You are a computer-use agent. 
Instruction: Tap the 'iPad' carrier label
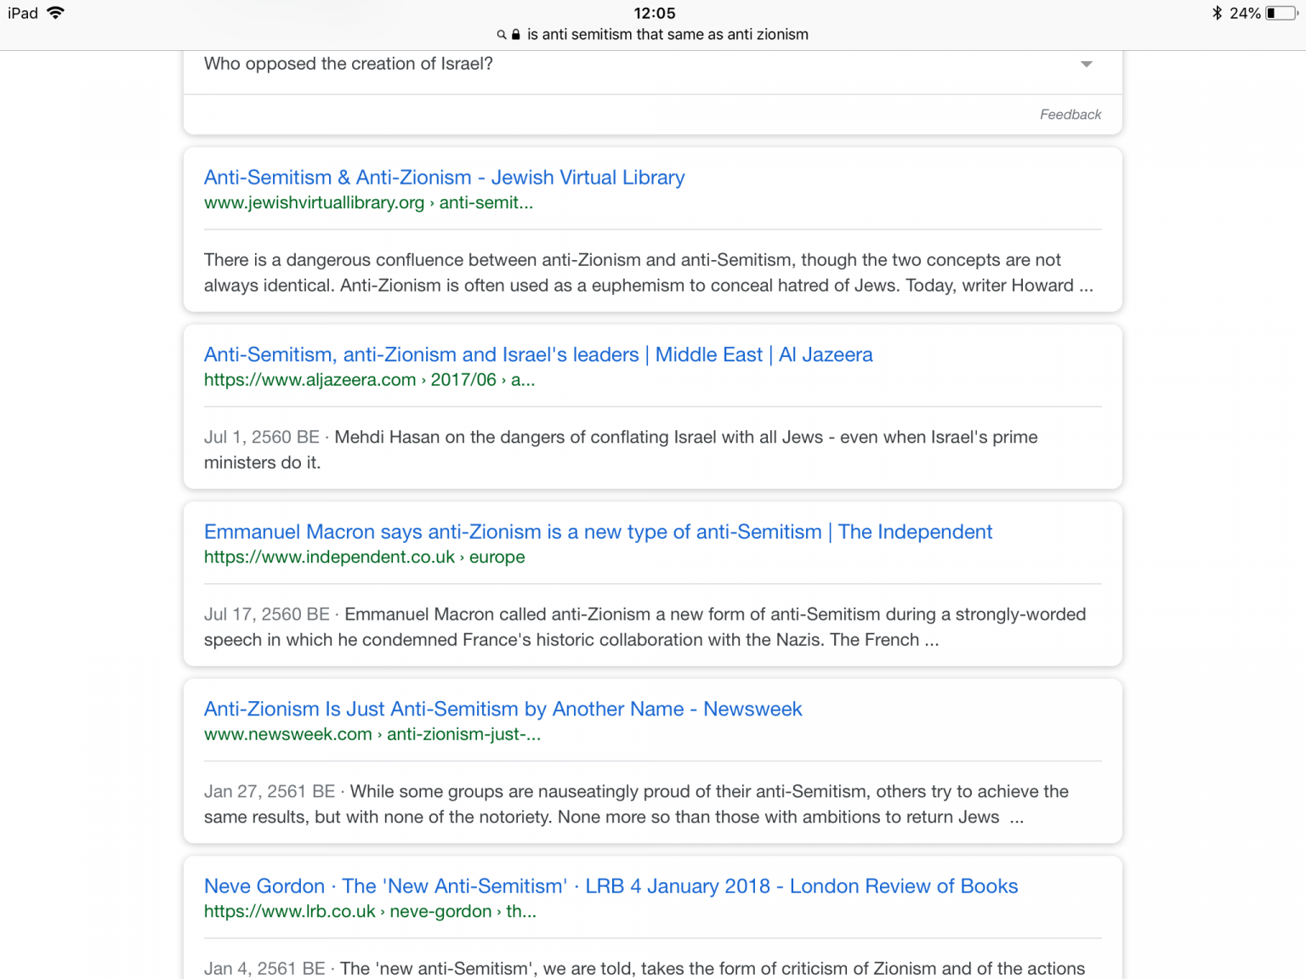click(23, 13)
